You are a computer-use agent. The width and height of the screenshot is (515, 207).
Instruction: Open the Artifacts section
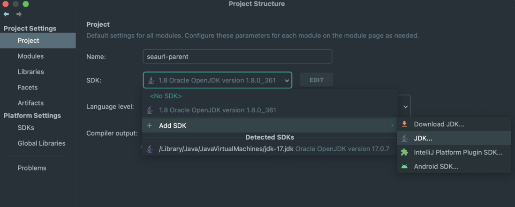(x=30, y=103)
